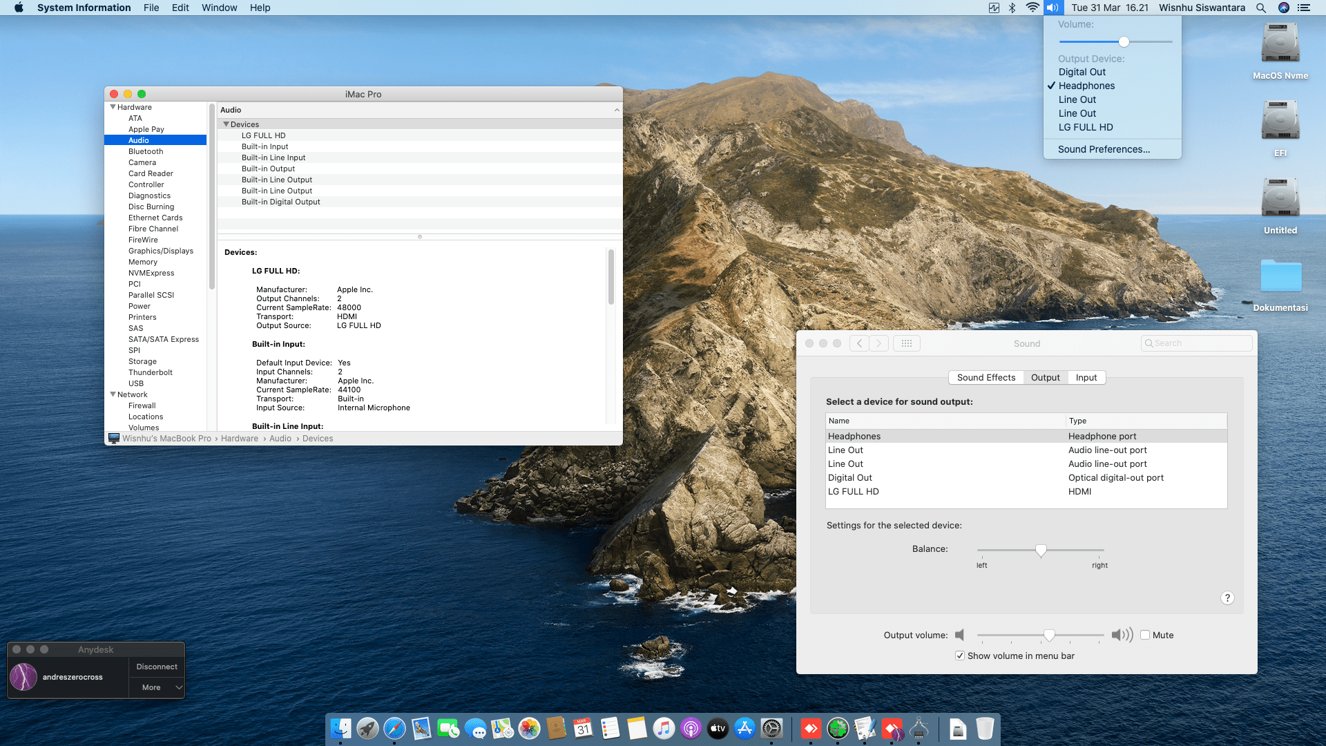Screen dimensions: 1326x746
Task: Open Trash from the Dock
Action: tap(985, 728)
